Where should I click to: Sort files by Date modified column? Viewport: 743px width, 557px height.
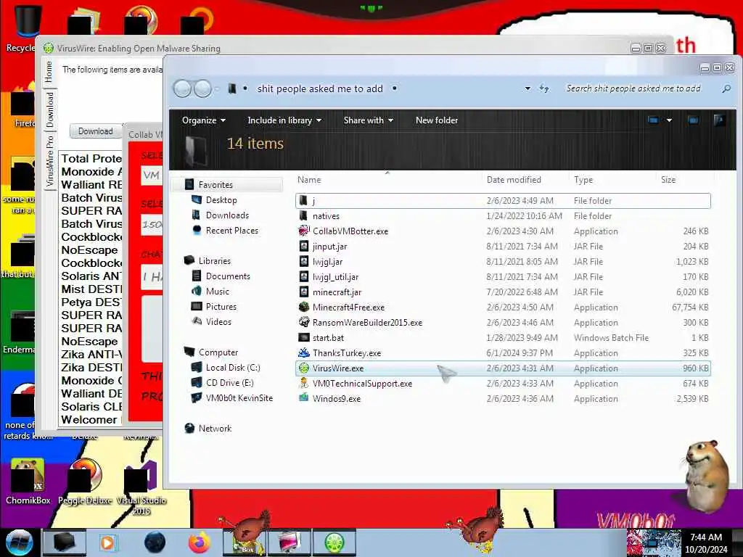(x=514, y=180)
